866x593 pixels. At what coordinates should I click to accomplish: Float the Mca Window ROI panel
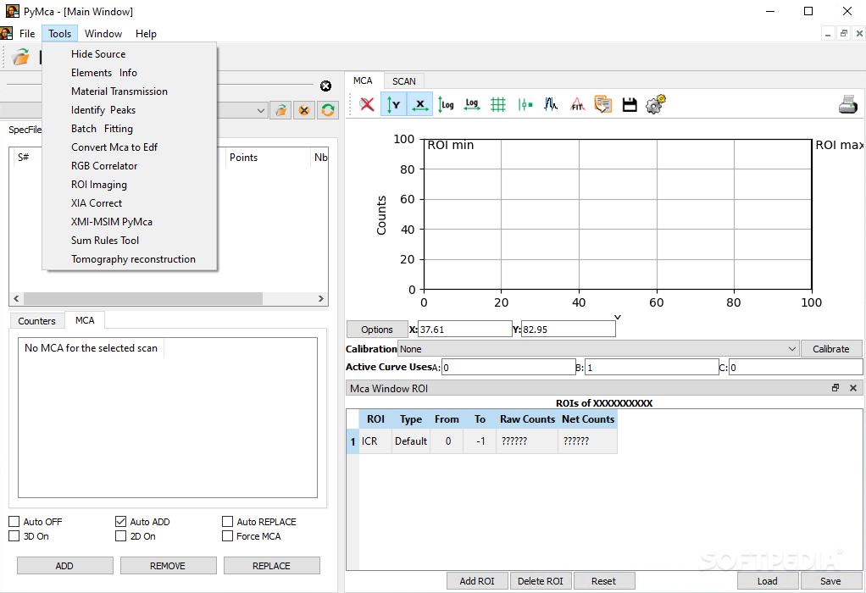835,388
